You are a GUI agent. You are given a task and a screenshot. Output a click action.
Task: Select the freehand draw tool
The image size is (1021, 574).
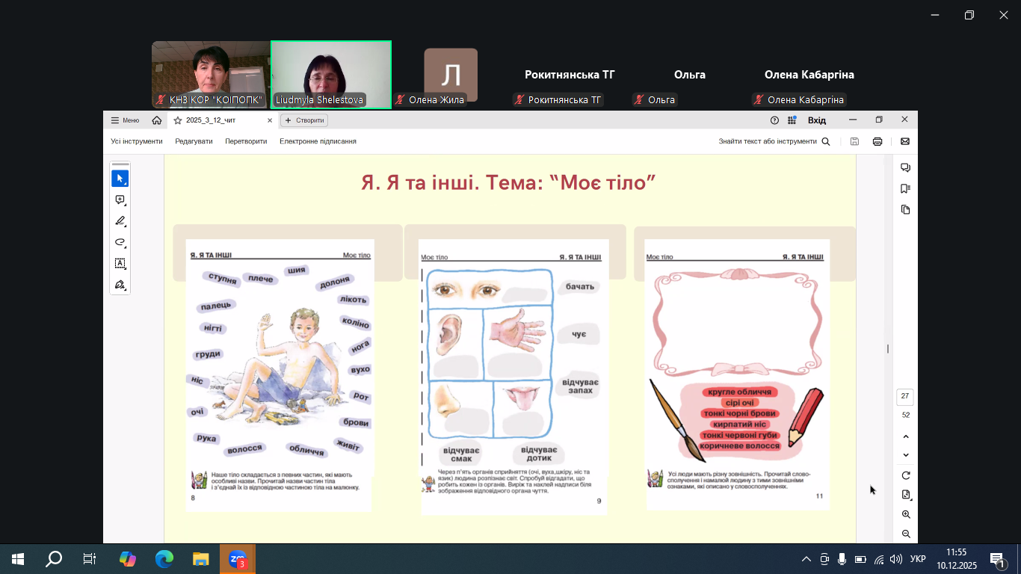[x=120, y=242]
